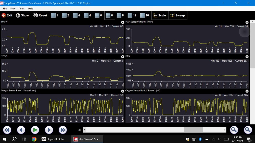Open the View menu
This screenshot has width=255, height=143.
coord(13,9)
